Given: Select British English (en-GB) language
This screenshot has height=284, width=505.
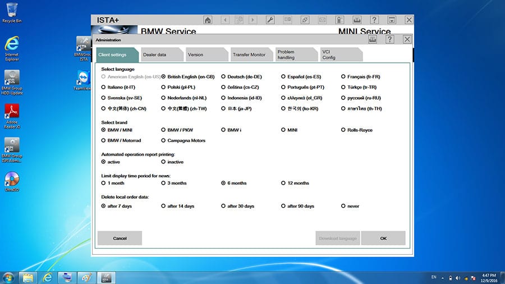Looking at the screenshot, I should (x=188, y=77).
